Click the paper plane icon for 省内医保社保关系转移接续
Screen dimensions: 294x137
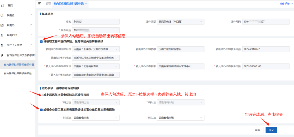tap(2, 55)
